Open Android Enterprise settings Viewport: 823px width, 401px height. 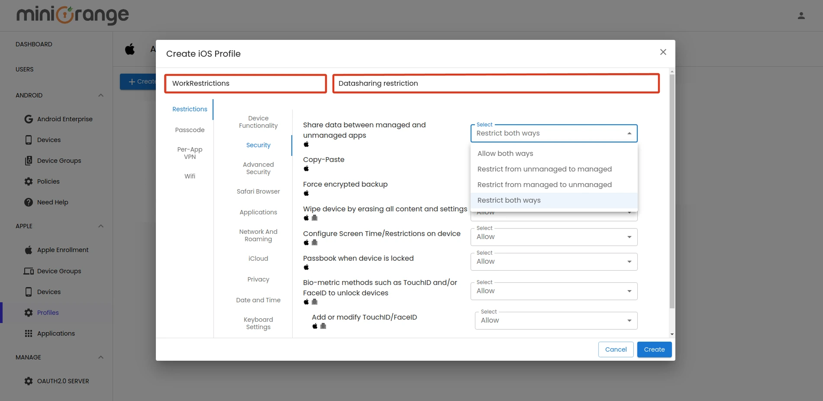[64, 119]
